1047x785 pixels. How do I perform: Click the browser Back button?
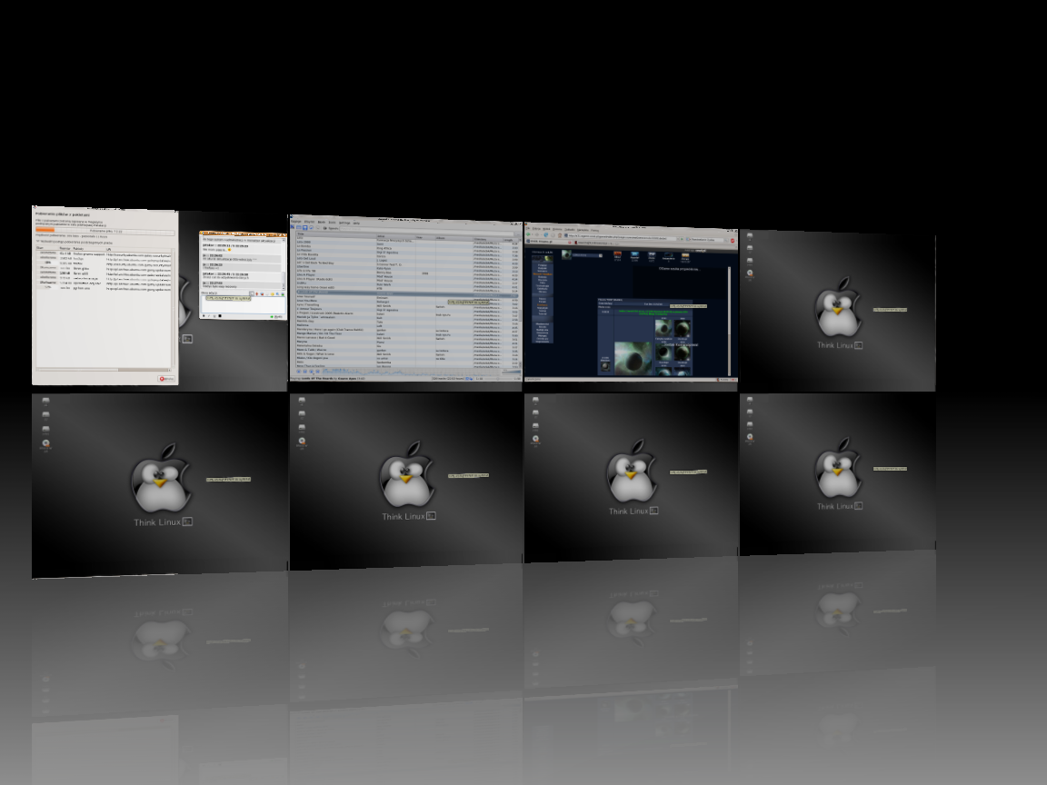coord(528,234)
